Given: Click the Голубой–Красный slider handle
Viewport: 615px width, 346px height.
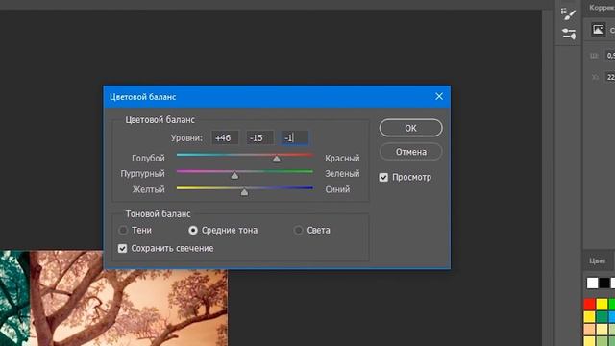Looking at the screenshot, I should (277, 159).
